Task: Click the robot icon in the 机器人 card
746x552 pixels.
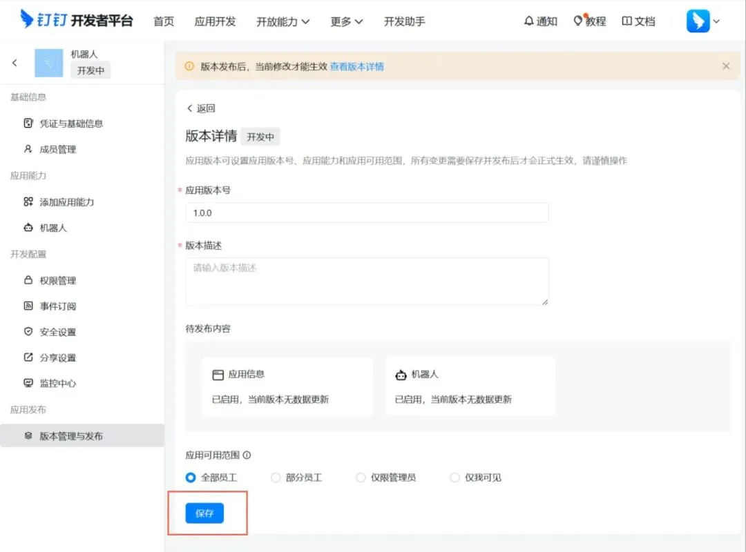Action: (401, 375)
